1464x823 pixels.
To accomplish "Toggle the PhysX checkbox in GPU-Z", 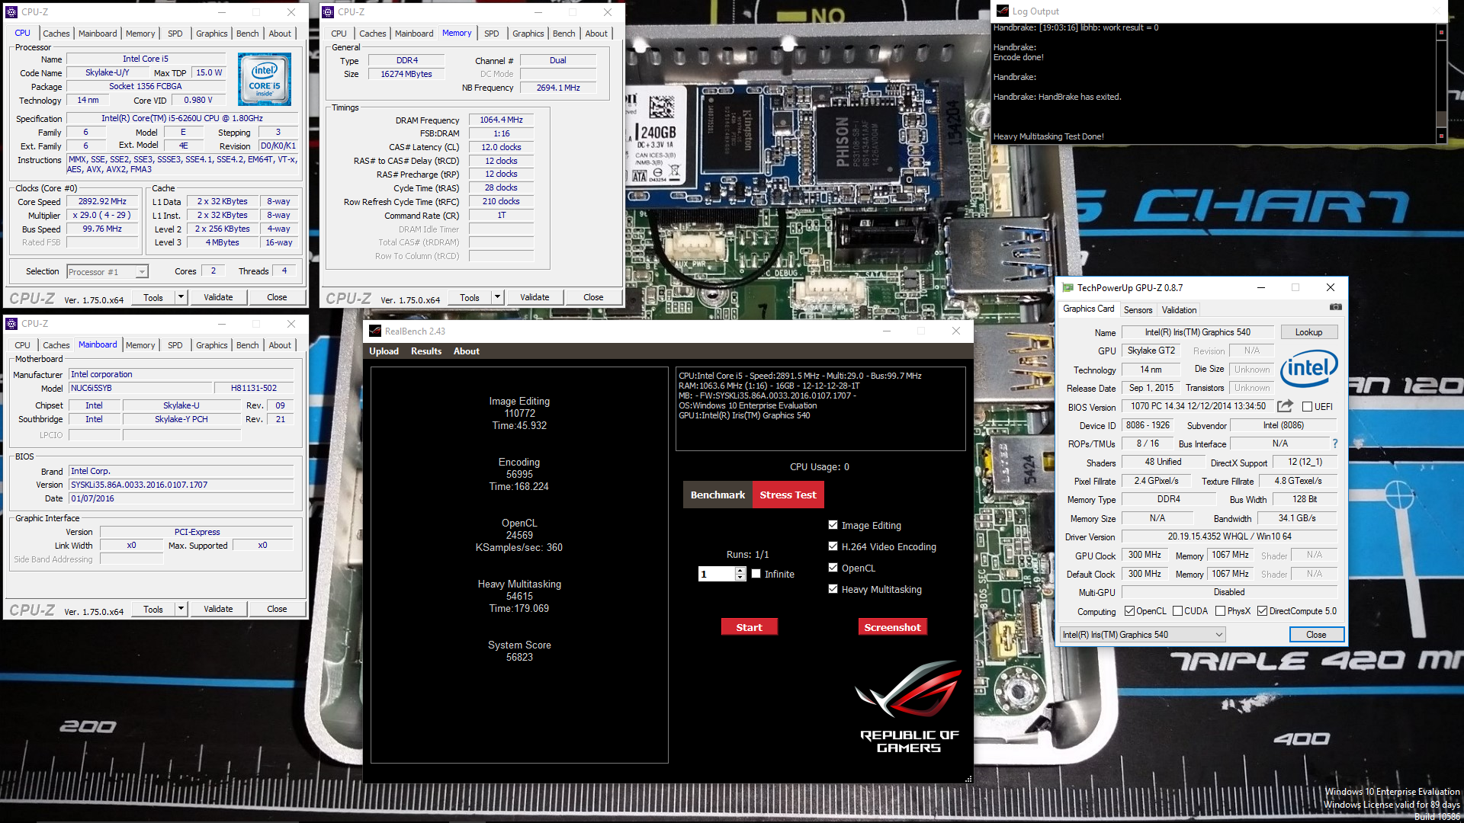I will click(x=1221, y=611).
